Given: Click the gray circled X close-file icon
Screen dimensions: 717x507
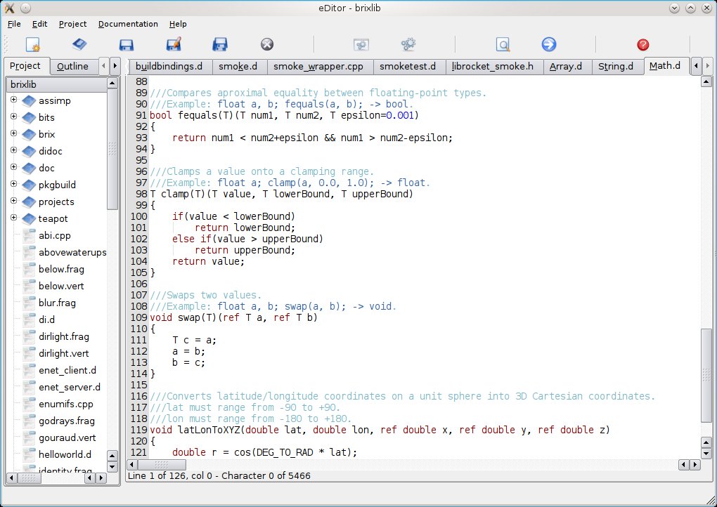Looking at the screenshot, I should pos(267,45).
